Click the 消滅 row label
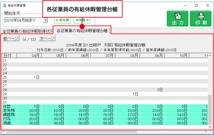This screenshot has height=135, width=214. (7, 123)
